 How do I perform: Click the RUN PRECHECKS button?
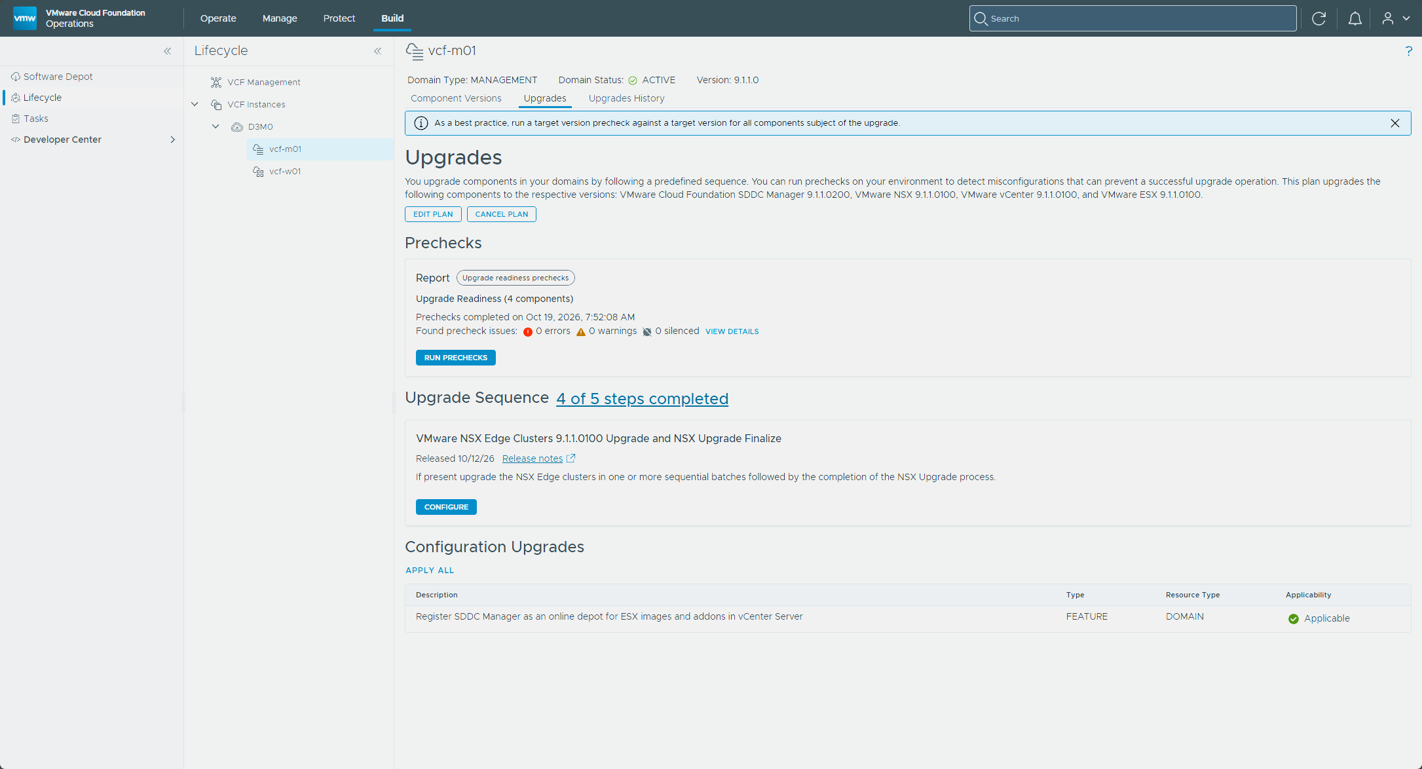456,358
